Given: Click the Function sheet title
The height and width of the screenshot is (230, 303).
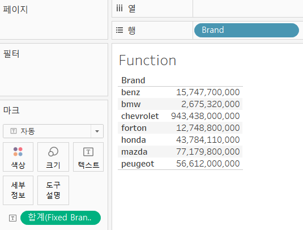Looking at the screenshot, I should pyautogui.click(x=147, y=61).
